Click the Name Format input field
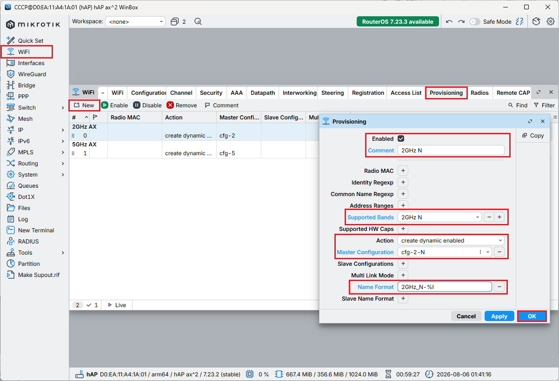This screenshot has width=559, height=381. pos(445,287)
